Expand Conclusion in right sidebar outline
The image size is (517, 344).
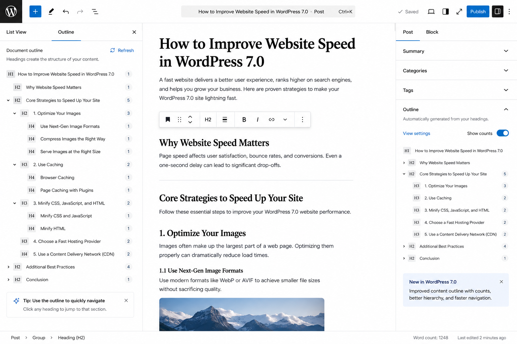pos(404,258)
